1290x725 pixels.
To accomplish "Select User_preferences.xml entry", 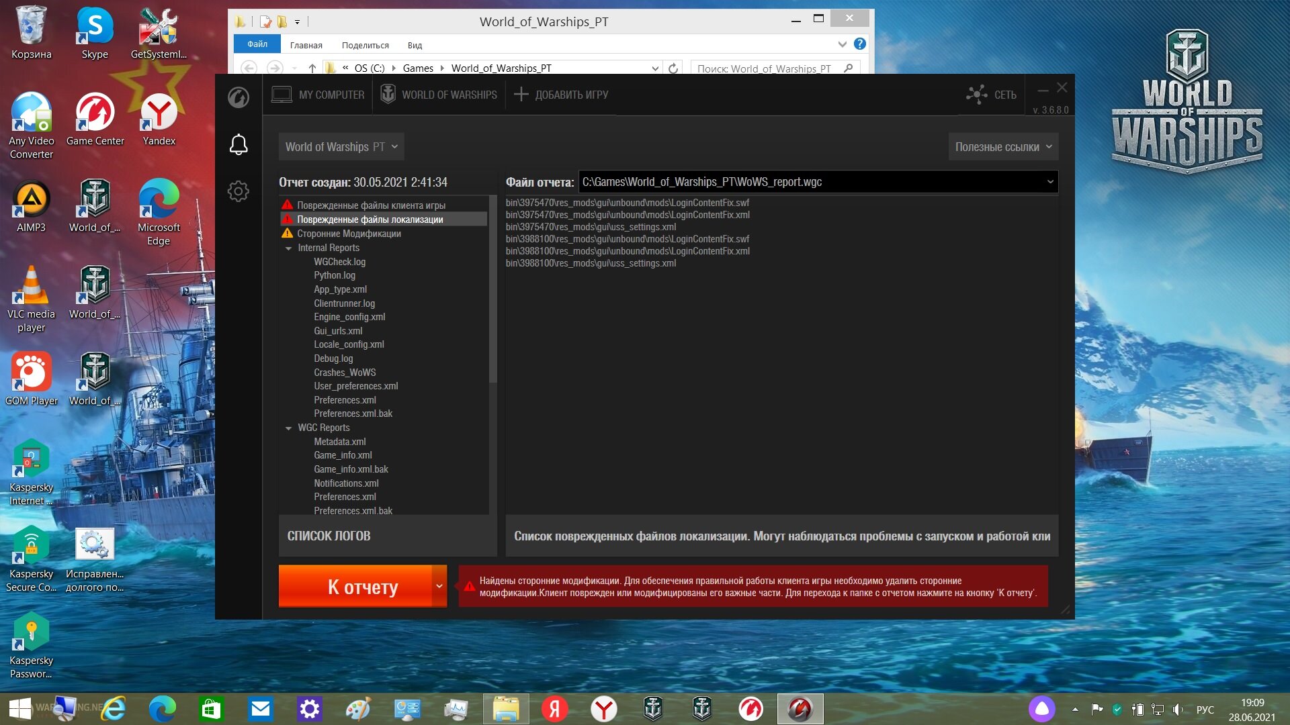I will (x=355, y=386).
